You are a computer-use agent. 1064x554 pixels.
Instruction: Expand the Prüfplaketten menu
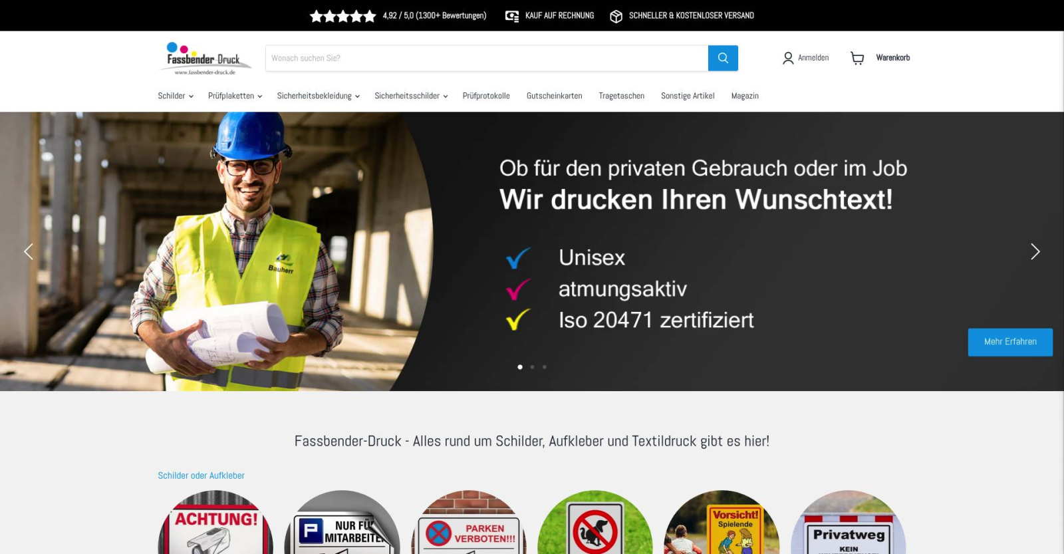pyautogui.click(x=235, y=96)
